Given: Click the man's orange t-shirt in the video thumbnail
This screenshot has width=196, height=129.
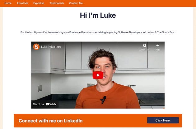Looking at the screenshot, I should point(108,97).
